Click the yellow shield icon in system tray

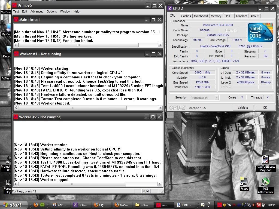point(225,205)
